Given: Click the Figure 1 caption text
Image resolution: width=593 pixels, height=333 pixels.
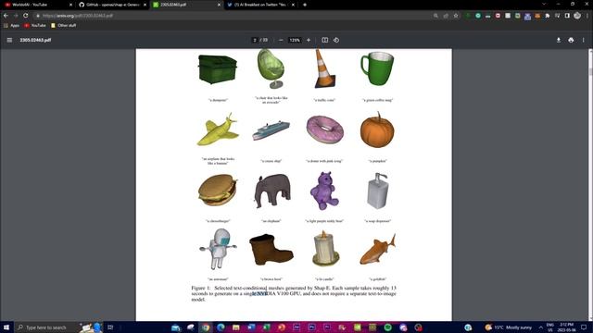Looking at the screenshot, I should (294, 293).
